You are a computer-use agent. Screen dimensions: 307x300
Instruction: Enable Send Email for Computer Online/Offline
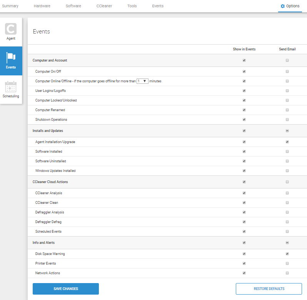click(x=287, y=81)
